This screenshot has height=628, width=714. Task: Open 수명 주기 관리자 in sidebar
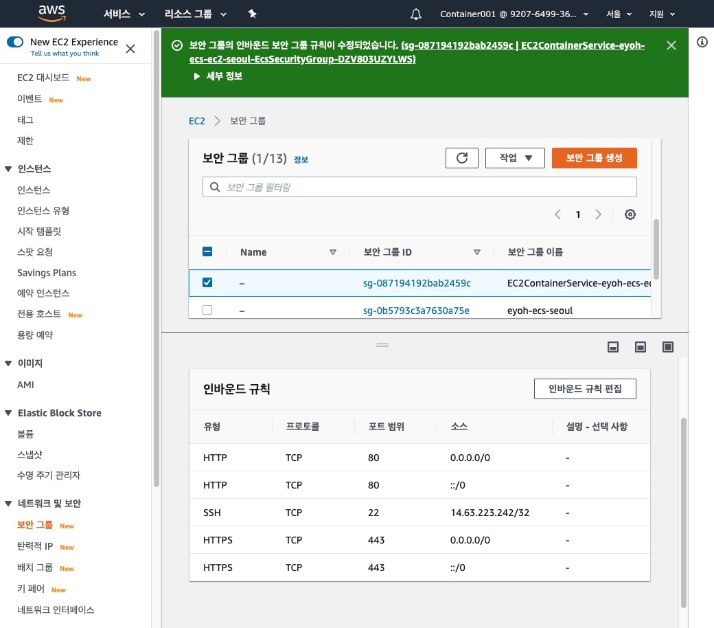coord(48,475)
